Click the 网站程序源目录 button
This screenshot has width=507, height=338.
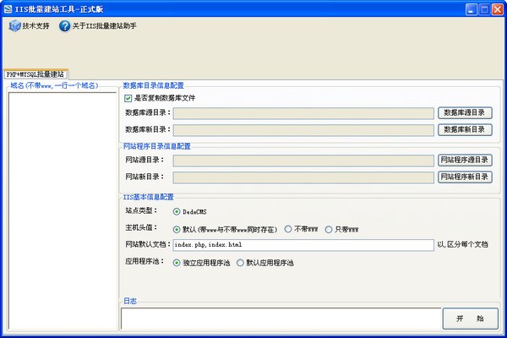point(465,160)
